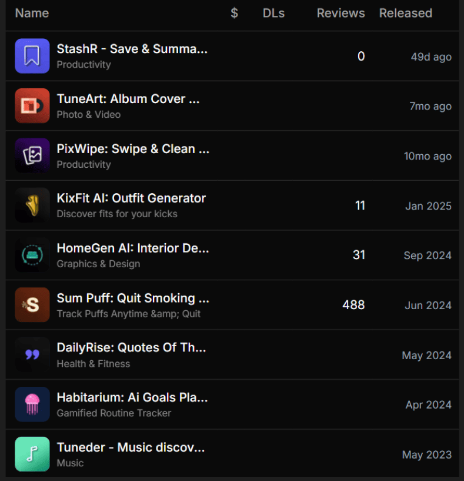Open the Tuneder - Music discov... title
This screenshot has height=481, width=464.
131,447
